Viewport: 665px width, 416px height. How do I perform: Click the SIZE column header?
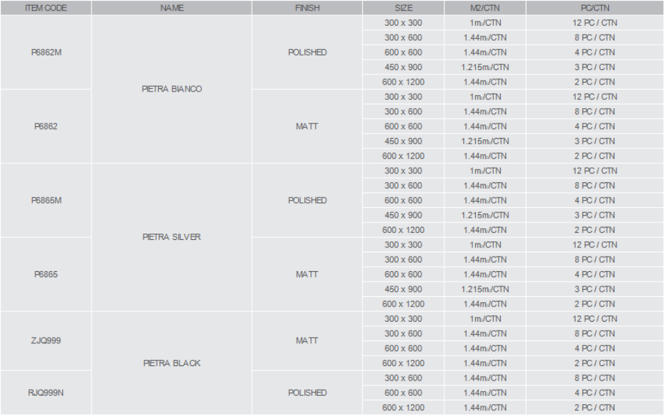404,8
